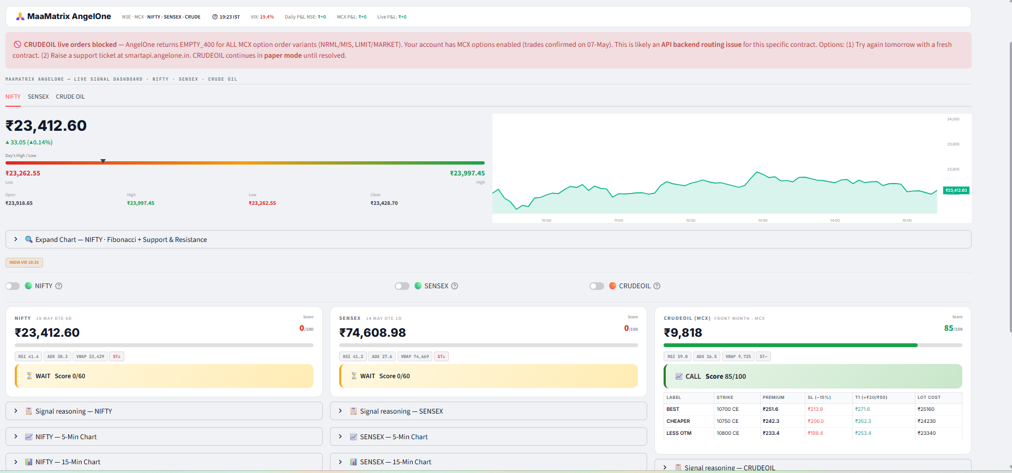Image resolution: width=1012 pixels, height=473 pixels.
Task: Click the LESS OTM row label
Action: 679,433
